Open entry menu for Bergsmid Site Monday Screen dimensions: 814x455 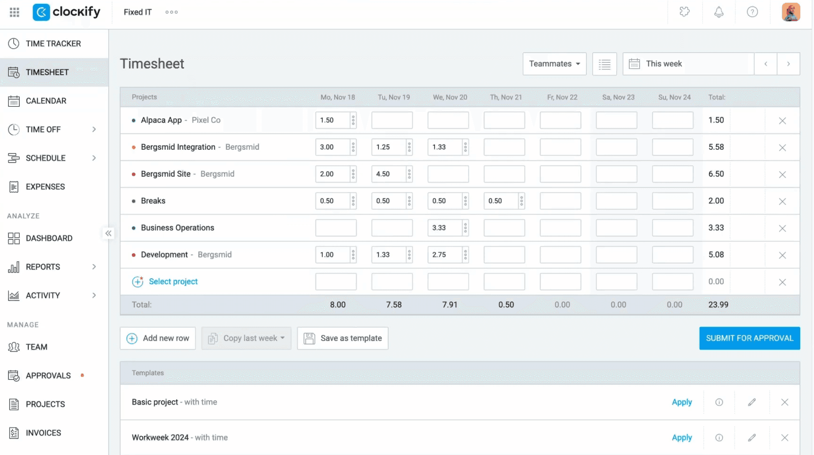click(x=353, y=174)
